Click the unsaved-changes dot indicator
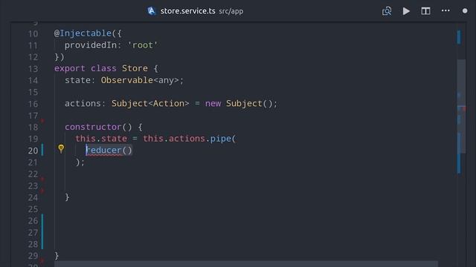 [x=465, y=11]
